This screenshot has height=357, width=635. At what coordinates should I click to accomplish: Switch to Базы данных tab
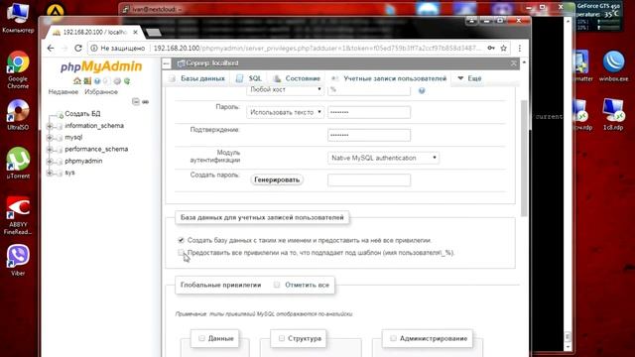pyautogui.click(x=196, y=78)
